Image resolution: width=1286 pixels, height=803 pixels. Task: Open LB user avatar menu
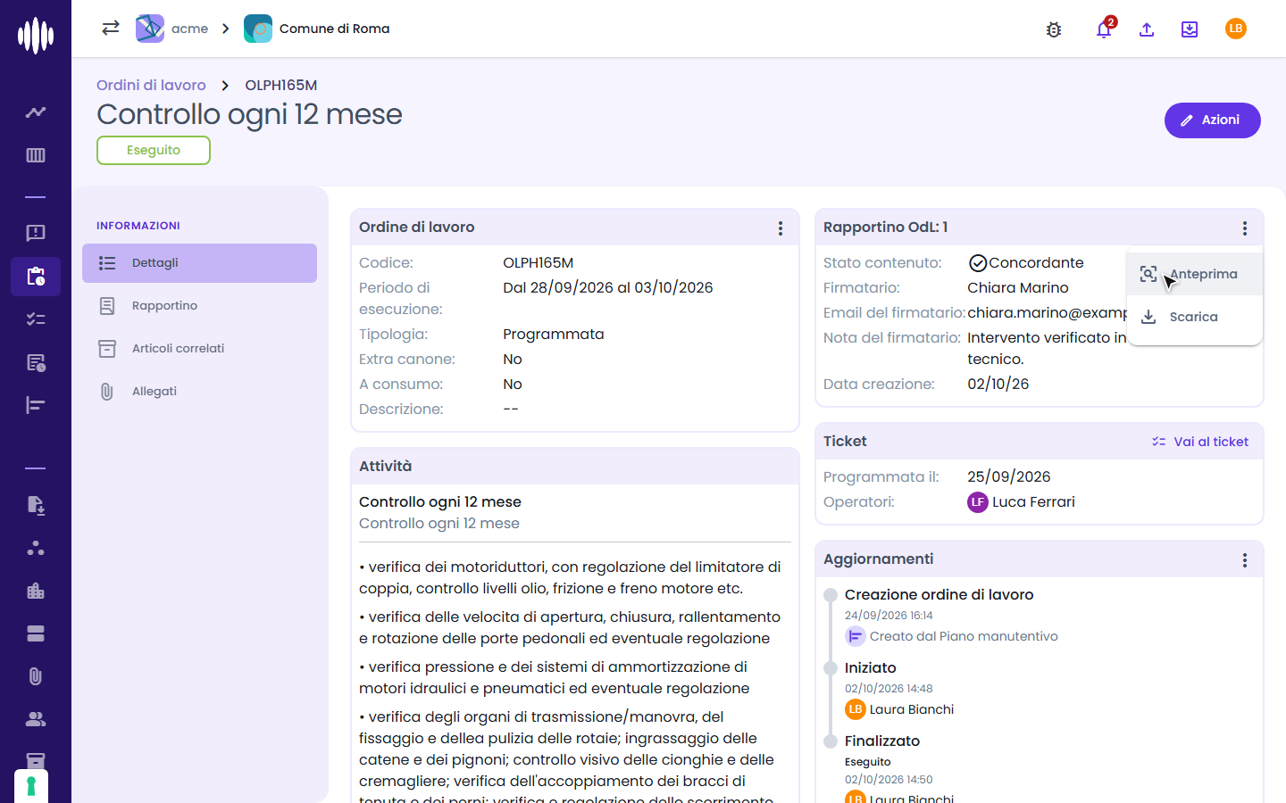(x=1236, y=29)
